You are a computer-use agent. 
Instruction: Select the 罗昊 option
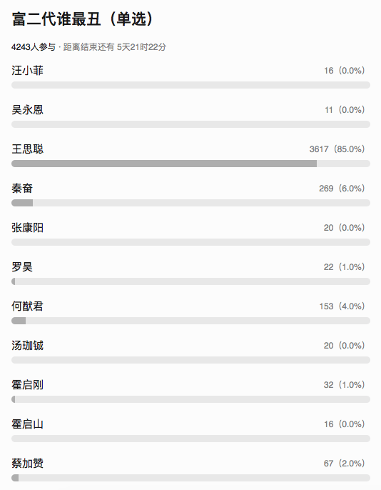tap(22, 267)
